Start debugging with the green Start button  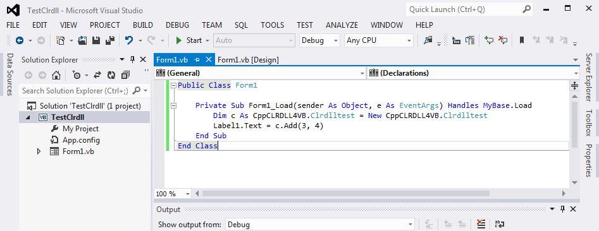coord(189,40)
